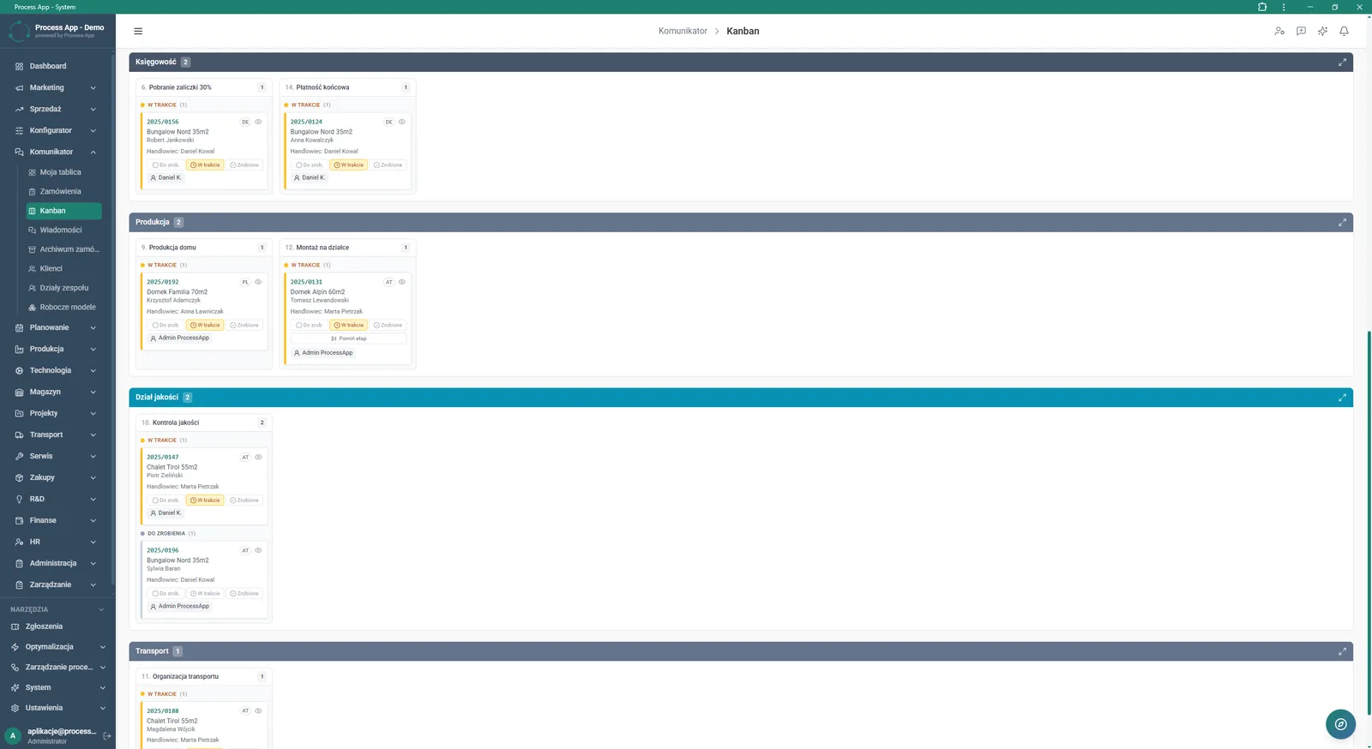The image size is (1372, 749).
Task: Open Wiadomości page
Action: pyautogui.click(x=63, y=230)
